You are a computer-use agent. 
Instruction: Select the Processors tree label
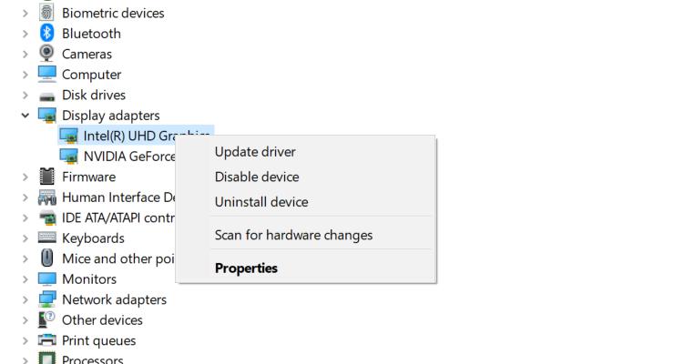click(x=92, y=359)
